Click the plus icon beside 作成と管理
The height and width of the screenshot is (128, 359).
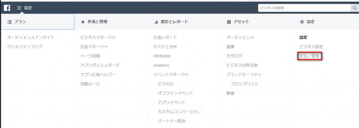(83, 22)
